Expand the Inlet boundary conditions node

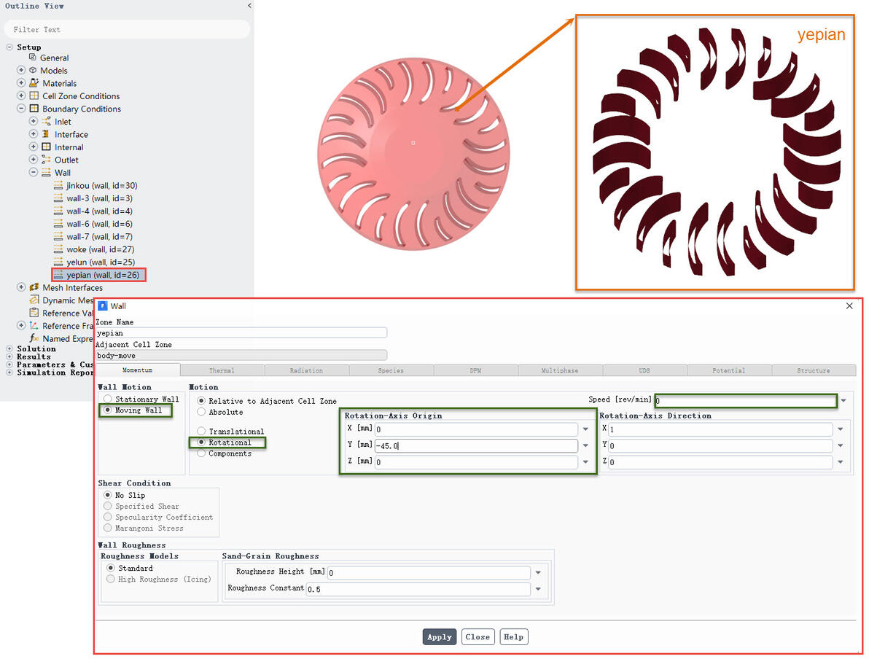[34, 121]
